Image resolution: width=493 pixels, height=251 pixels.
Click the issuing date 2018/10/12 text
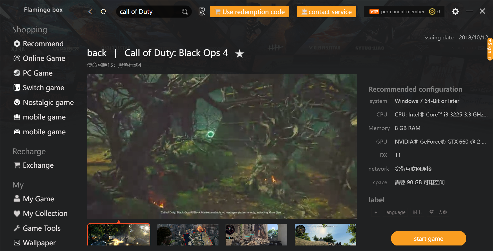(456, 38)
